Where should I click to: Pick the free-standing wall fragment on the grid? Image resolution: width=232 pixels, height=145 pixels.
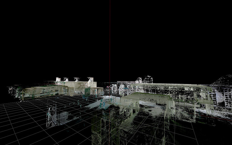coord(52,116)
